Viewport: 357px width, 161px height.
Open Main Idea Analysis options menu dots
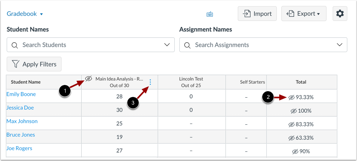click(150, 82)
